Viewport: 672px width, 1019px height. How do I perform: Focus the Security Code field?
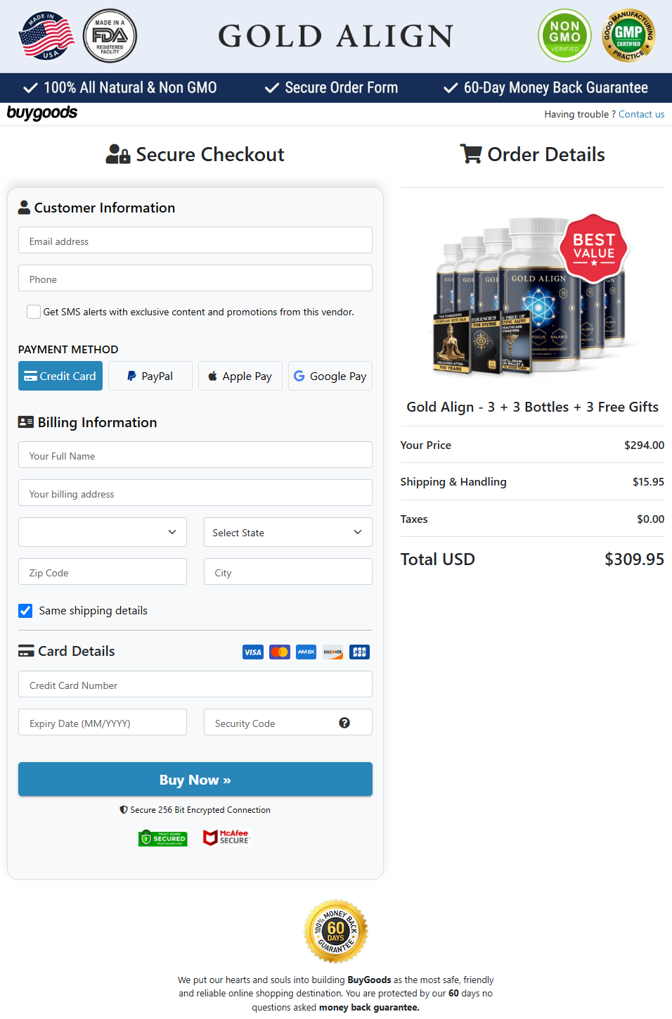tap(288, 722)
